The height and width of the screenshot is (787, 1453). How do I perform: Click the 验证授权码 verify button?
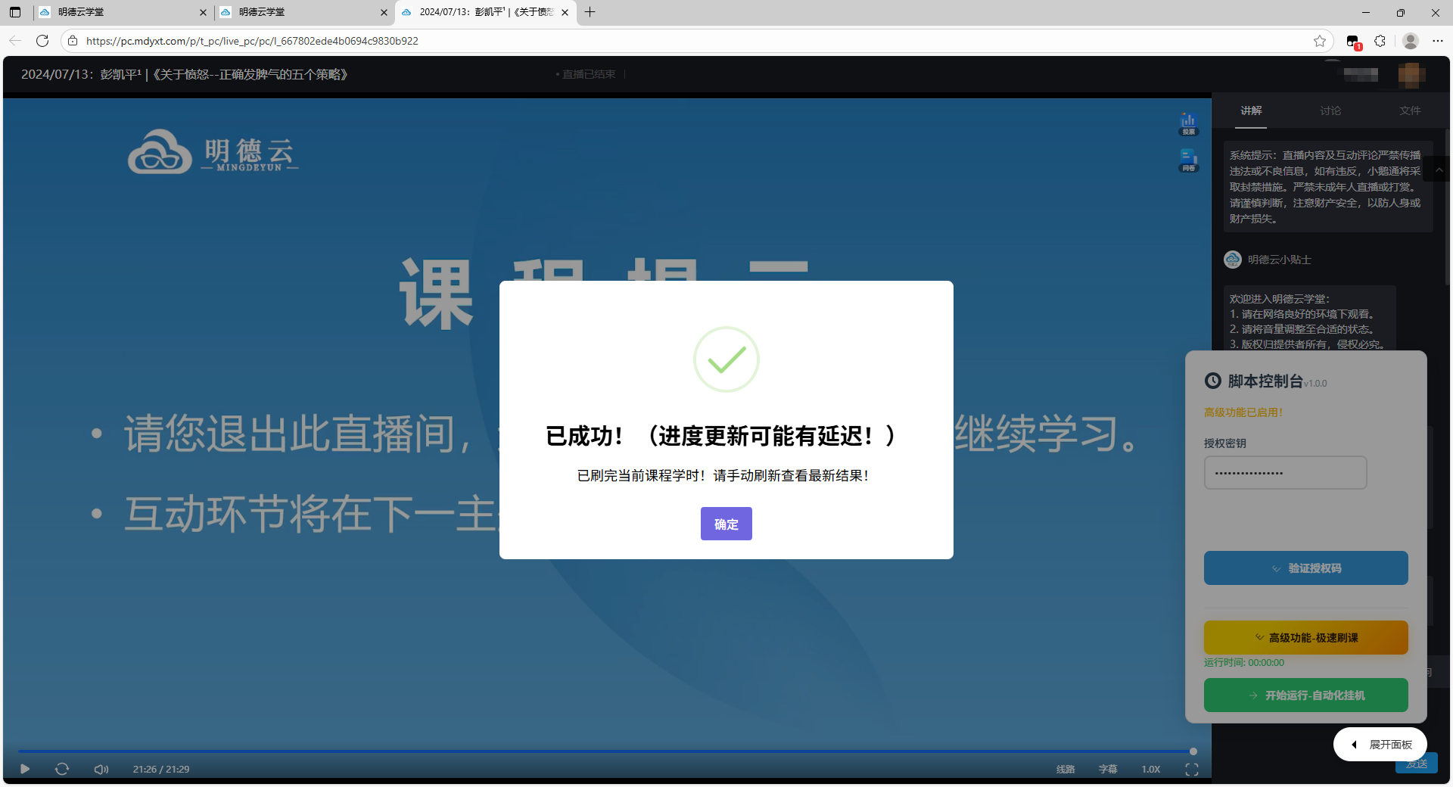[1305, 568]
